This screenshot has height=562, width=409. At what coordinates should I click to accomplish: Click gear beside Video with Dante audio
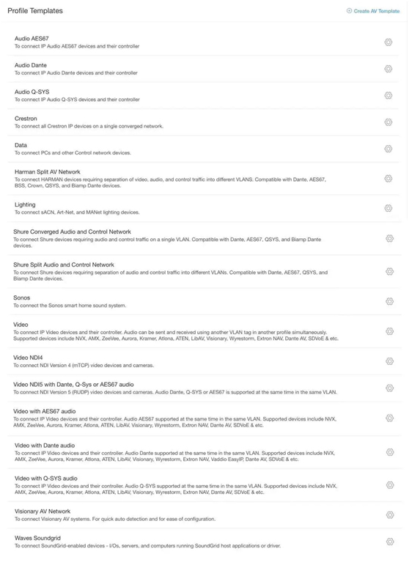pyautogui.click(x=390, y=452)
